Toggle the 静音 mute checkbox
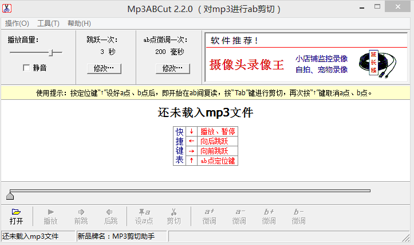 (x=26, y=68)
